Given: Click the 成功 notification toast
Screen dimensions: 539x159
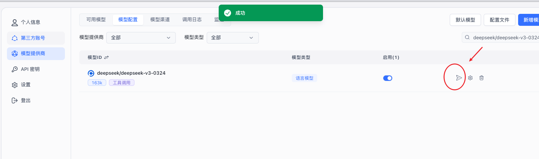Looking at the screenshot, I should [270, 13].
